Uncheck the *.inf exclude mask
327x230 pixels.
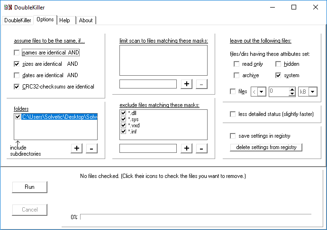tap(124, 131)
